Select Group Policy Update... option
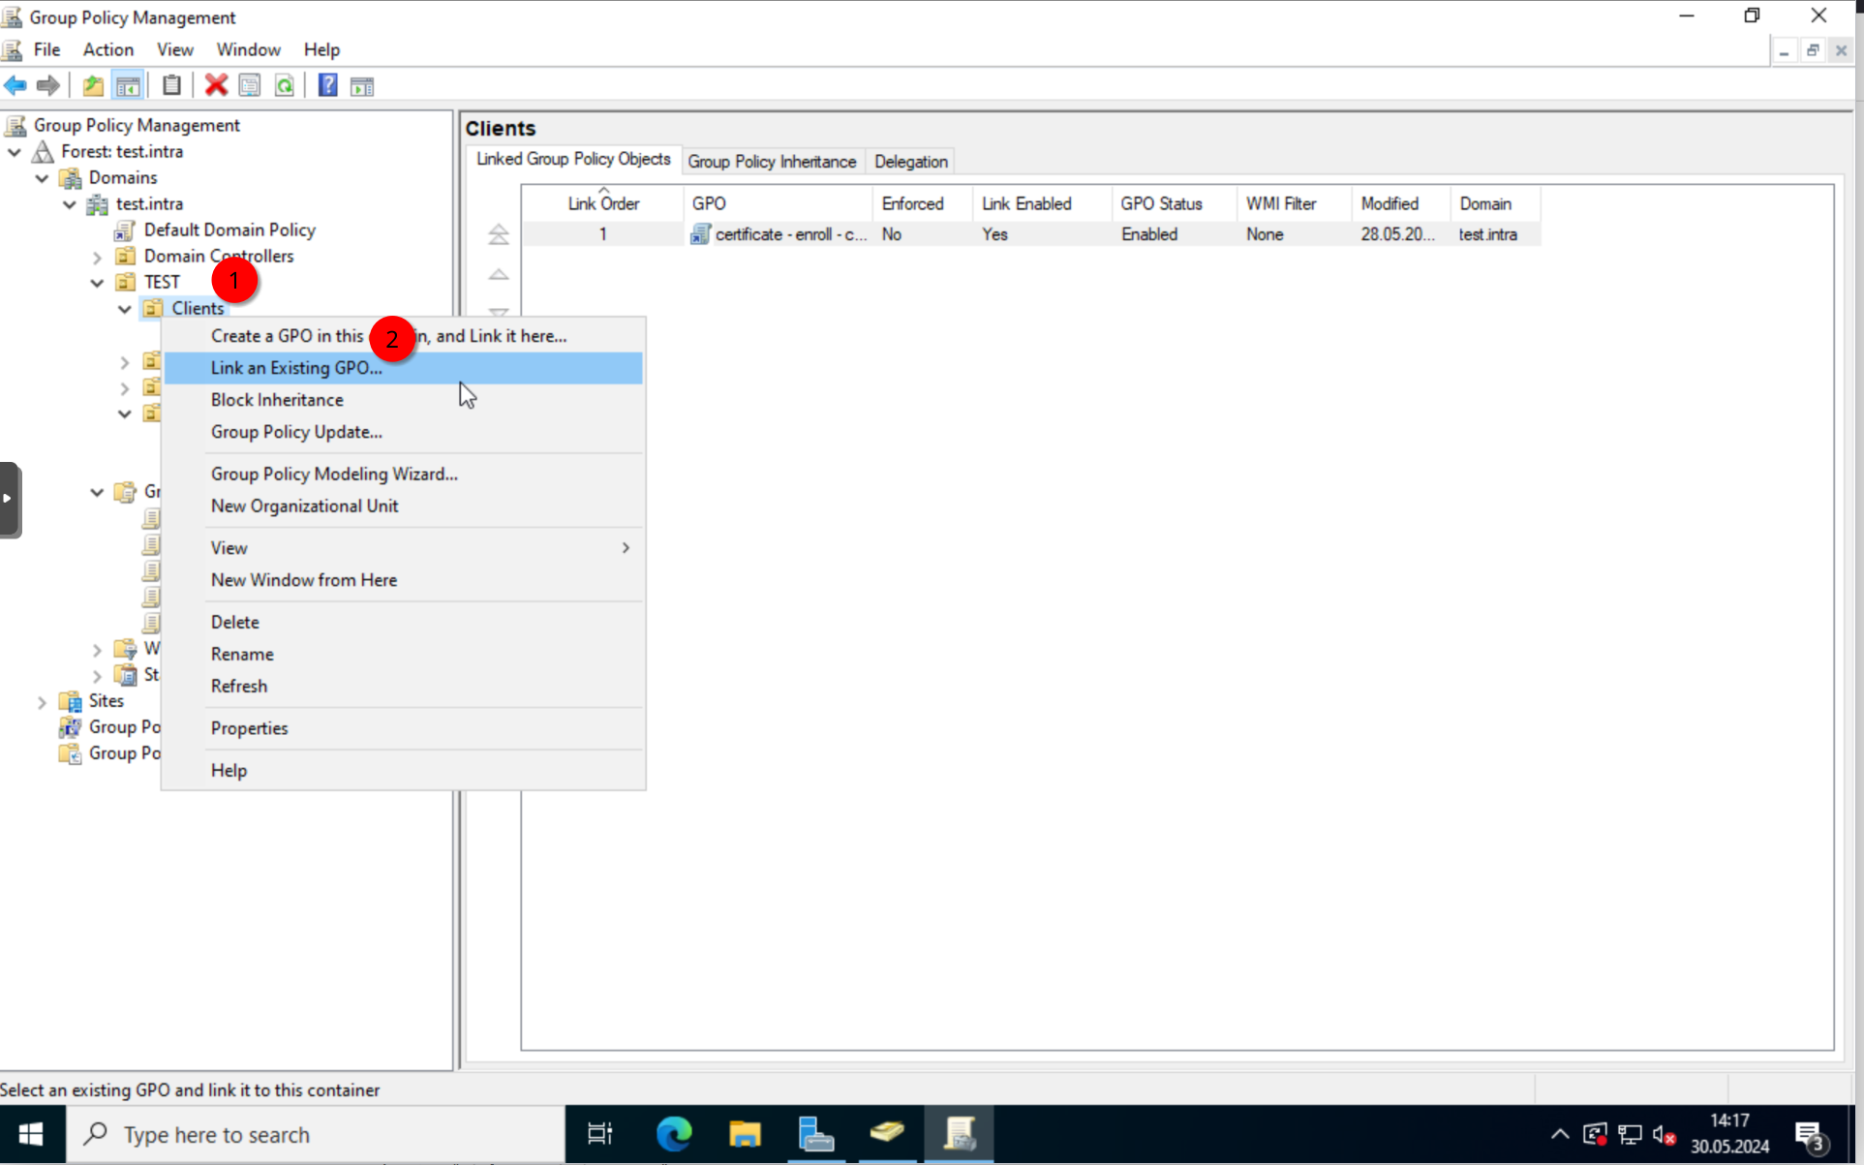The width and height of the screenshot is (1864, 1165). [x=403, y=432]
